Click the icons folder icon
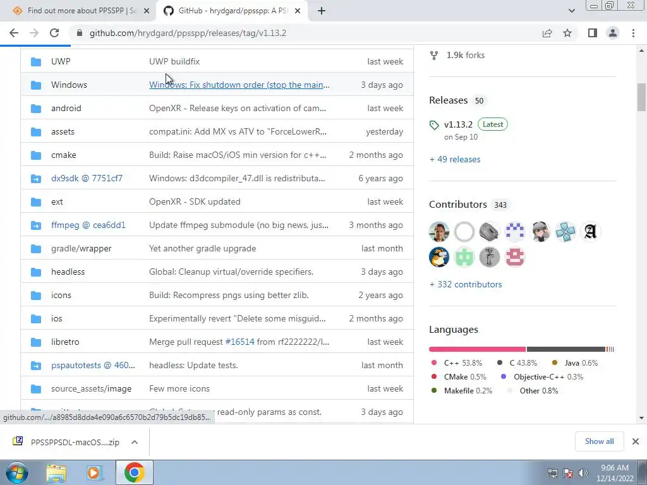This screenshot has height=485, width=647. coord(36,296)
